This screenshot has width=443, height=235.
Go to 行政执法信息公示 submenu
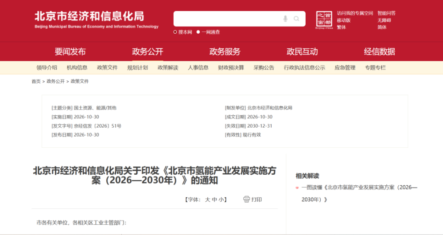click(304, 67)
